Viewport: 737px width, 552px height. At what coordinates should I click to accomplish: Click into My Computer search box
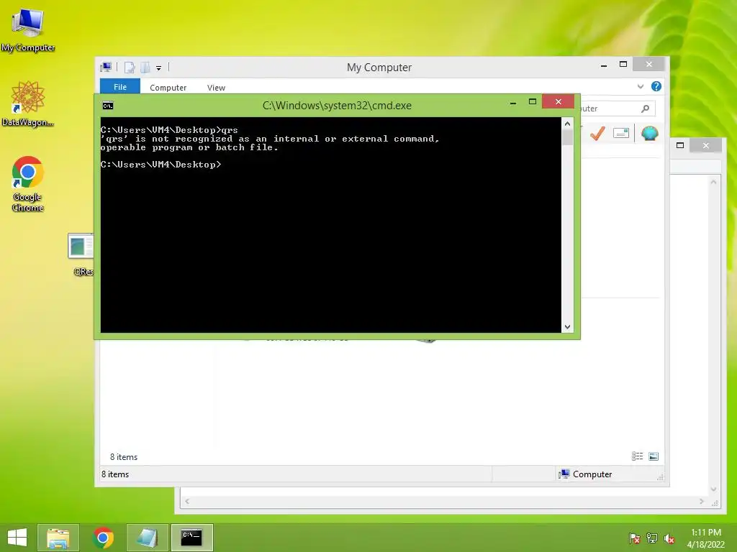(618, 109)
